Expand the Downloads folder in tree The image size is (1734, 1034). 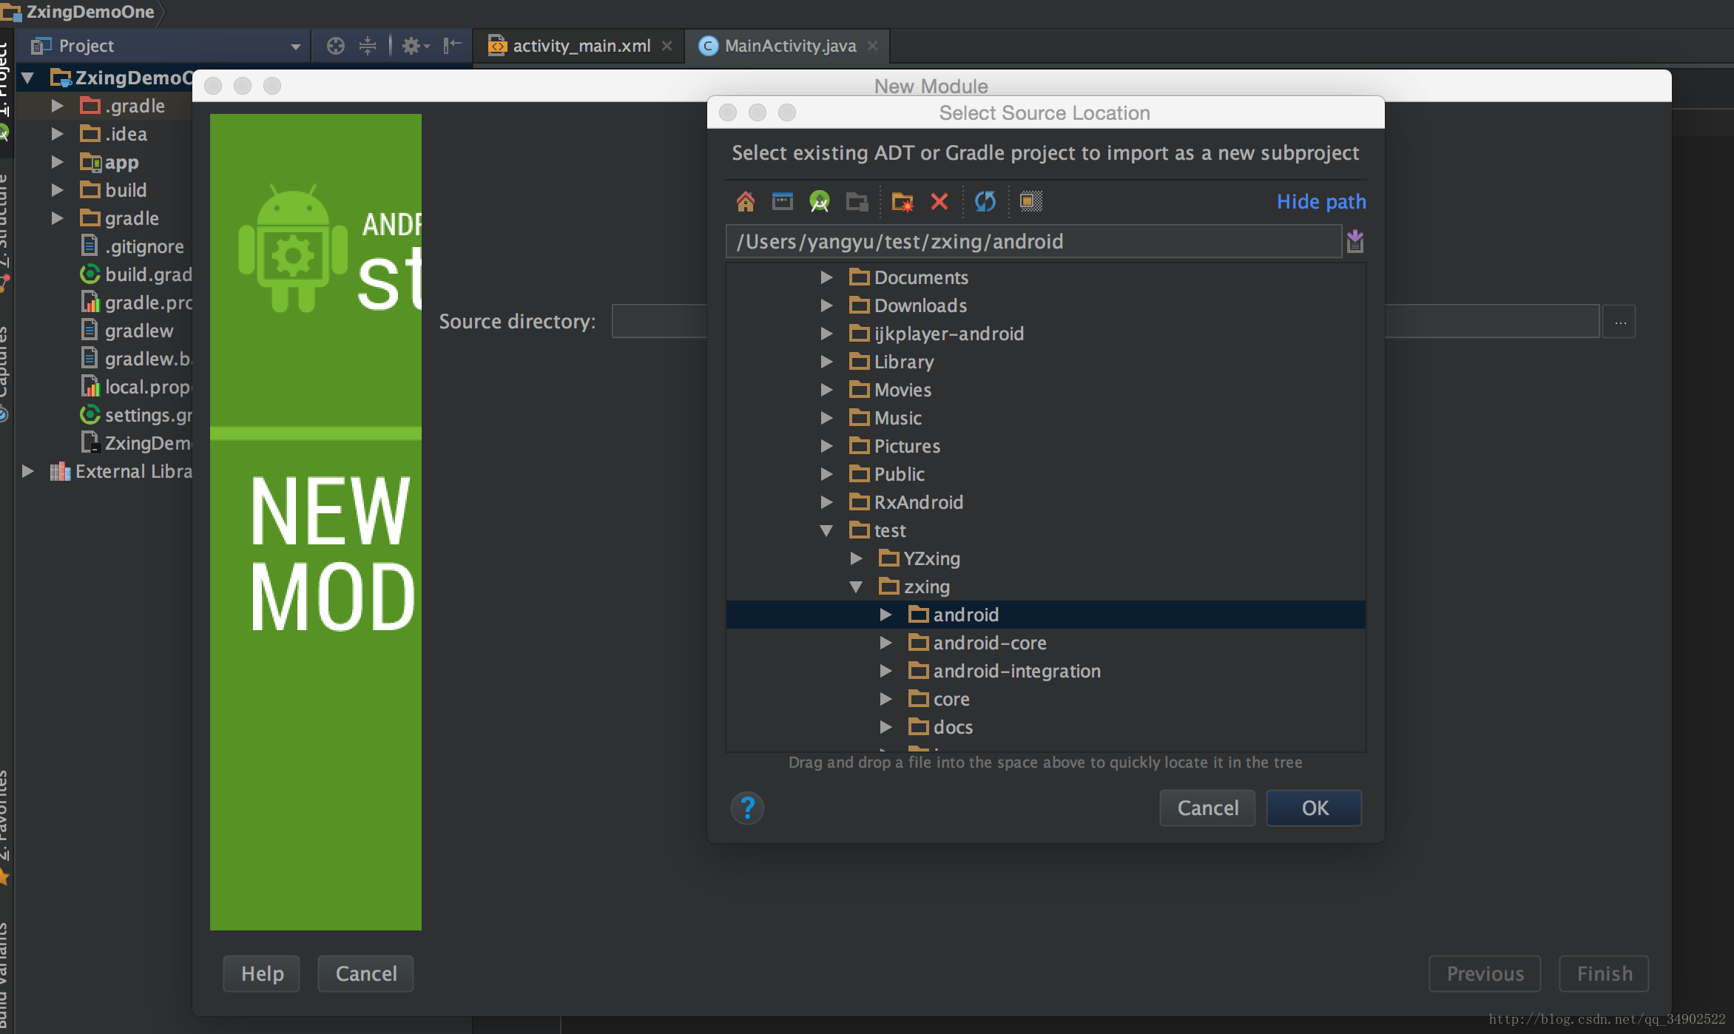(x=826, y=305)
